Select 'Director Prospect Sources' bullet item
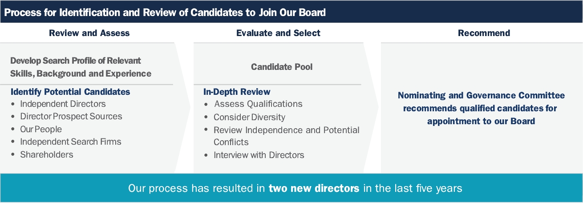This screenshot has height=203, width=583. [x=71, y=116]
